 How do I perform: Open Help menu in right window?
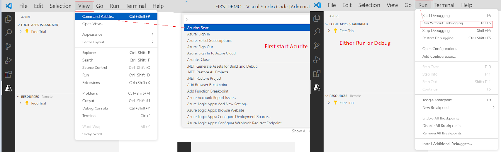(x=467, y=5)
